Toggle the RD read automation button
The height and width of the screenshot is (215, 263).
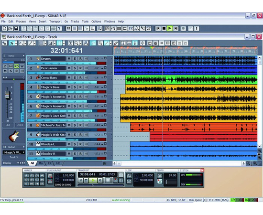coord(16,66)
